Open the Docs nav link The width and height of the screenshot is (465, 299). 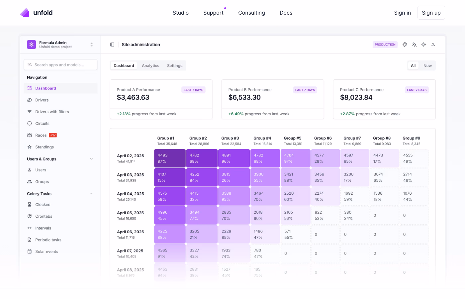pos(286,13)
